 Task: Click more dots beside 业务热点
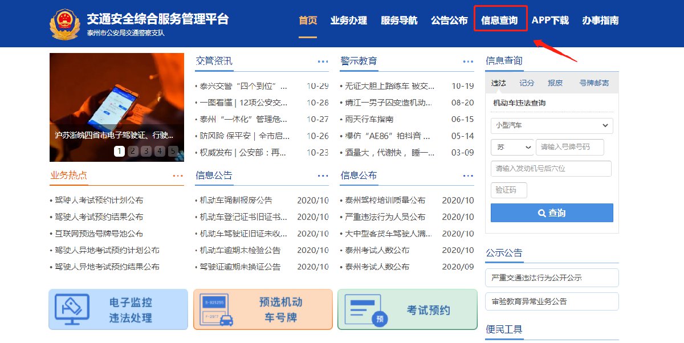tap(178, 176)
